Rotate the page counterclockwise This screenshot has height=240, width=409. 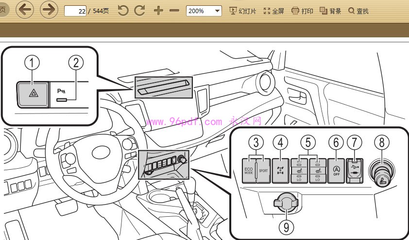coord(123,11)
